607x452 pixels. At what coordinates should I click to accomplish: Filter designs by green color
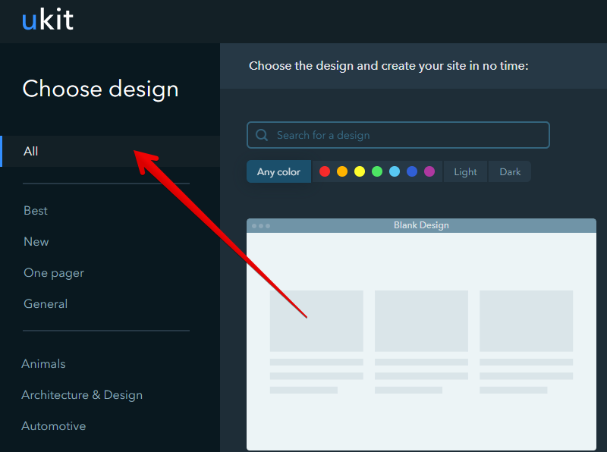tap(377, 171)
